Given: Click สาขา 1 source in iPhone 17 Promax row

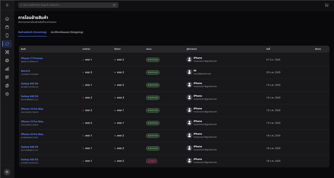Looking at the screenshot, I should (x=89, y=60).
